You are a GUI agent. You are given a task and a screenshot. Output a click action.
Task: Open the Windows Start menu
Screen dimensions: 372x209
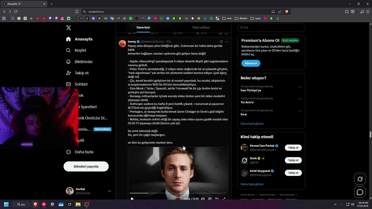6,204
